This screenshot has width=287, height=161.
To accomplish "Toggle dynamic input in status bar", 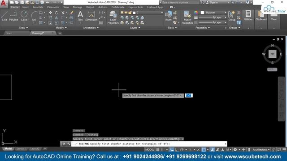I will pyautogui.click(x=171, y=150).
